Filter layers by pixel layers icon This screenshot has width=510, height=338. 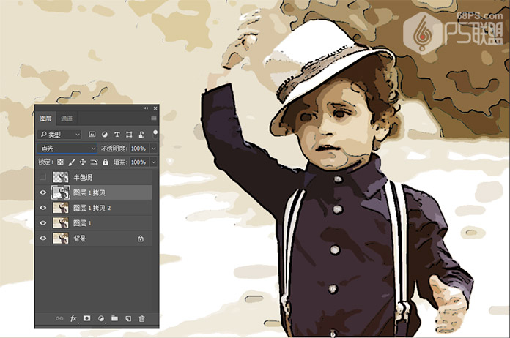pos(92,135)
